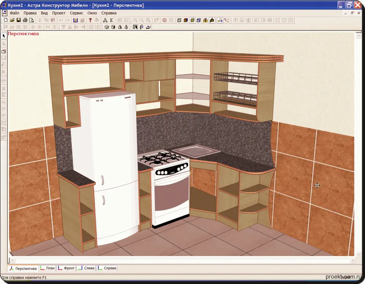Click the red Перспектива viewport label
The height and width of the screenshot is (284, 365).
(x=23, y=34)
